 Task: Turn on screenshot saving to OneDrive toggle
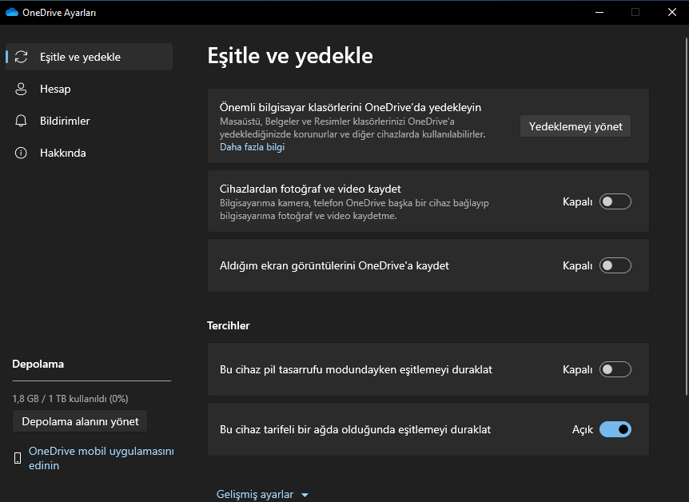click(x=615, y=265)
